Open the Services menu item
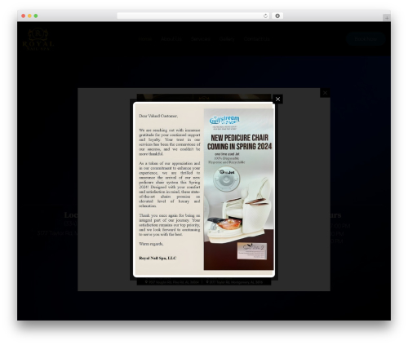Screen dimensions: 408x345 200,39
